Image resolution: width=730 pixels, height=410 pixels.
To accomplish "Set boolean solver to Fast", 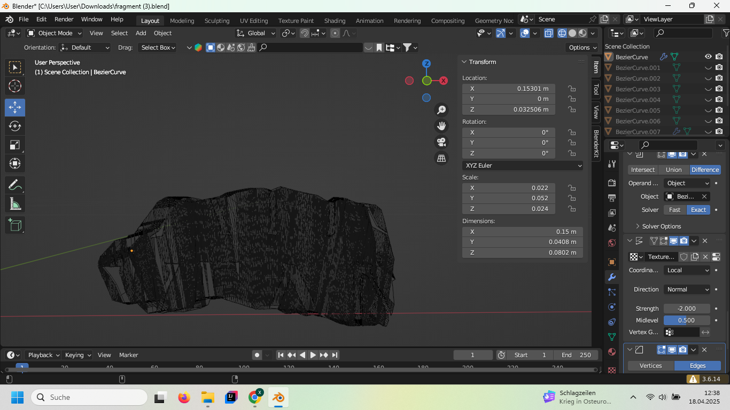I will pyautogui.click(x=674, y=210).
